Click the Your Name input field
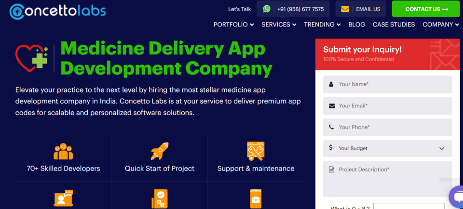Image resolution: width=463 pixels, height=209 pixels. (x=387, y=84)
